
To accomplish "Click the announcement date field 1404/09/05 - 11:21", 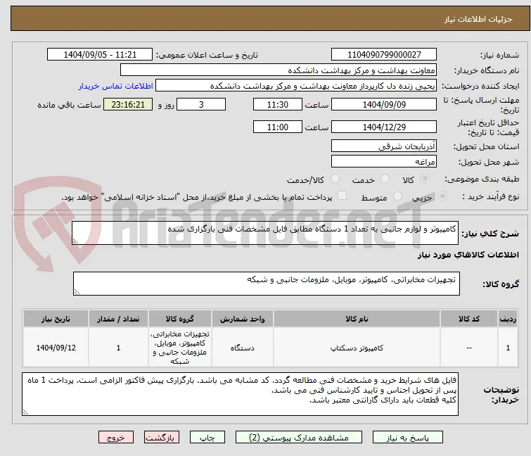I will click(100, 55).
